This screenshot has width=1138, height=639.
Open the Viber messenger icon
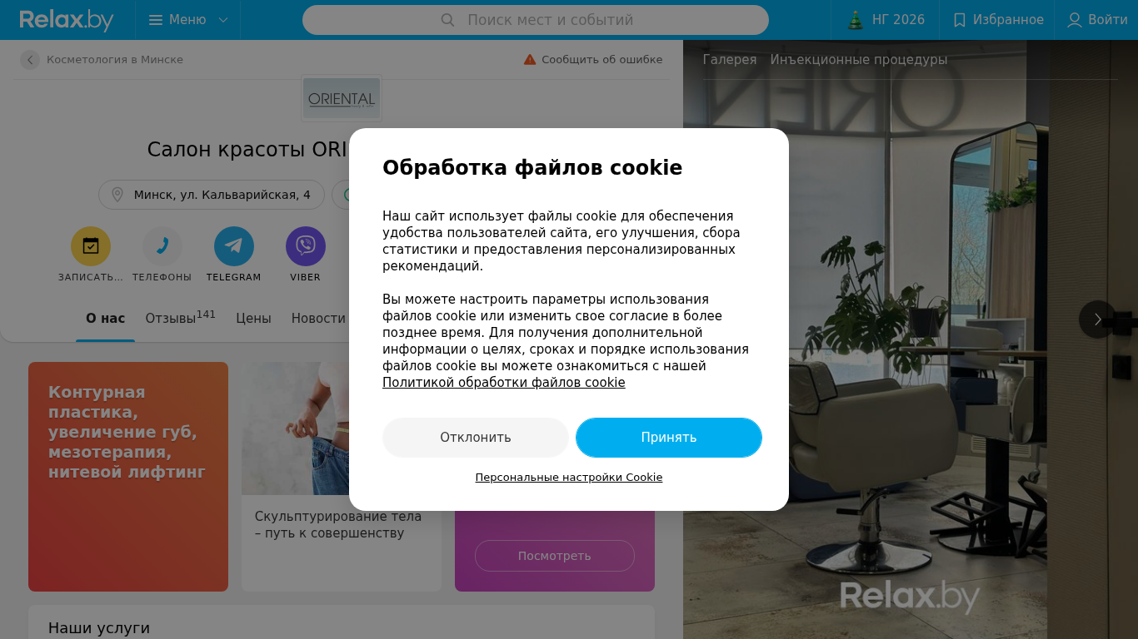click(306, 246)
